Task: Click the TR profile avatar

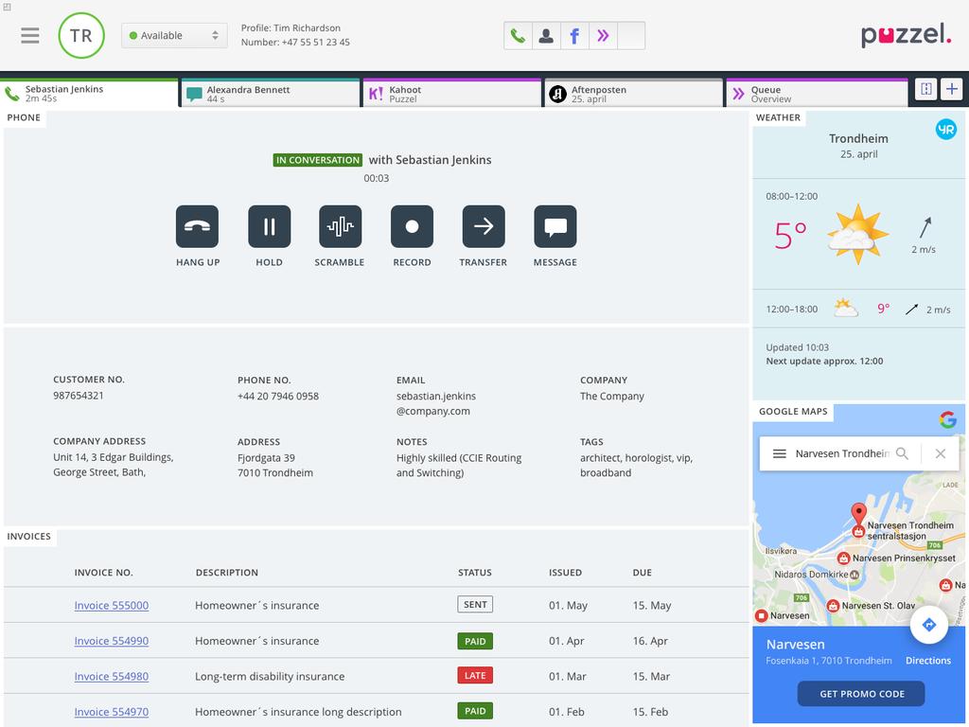Action: tap(81, 35)
